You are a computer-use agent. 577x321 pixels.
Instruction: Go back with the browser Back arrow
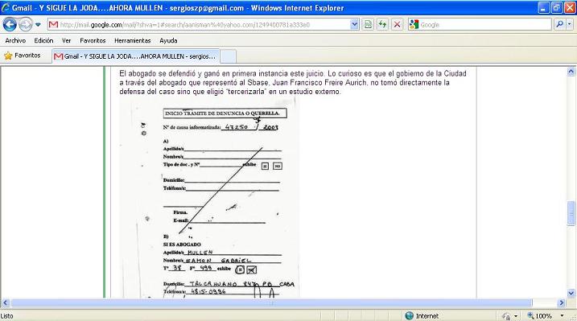10,25
